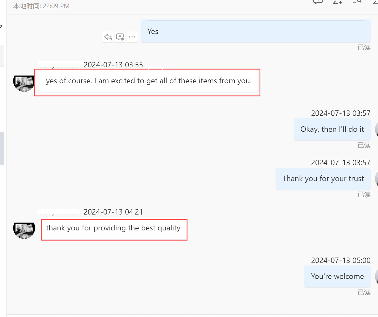This screenshot has width=378, height=317.
Task: Open the three-dot more options for Yes message
Action: [132, 37]
